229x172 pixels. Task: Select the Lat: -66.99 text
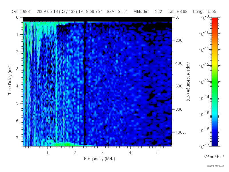177,11
